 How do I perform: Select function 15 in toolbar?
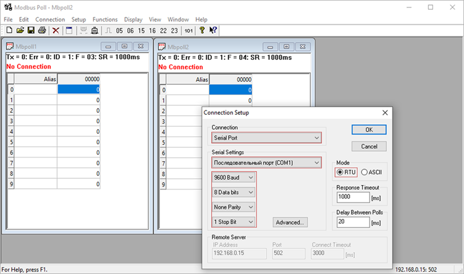141,31
